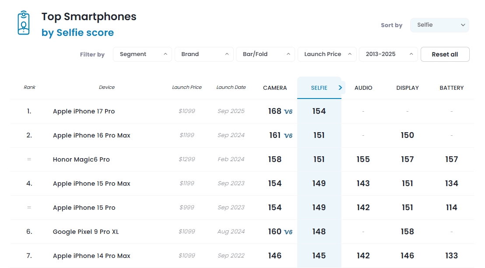Click V6 badge beside iPhone 16 Pro Max score
485x268 pixels.
(288, 136)
